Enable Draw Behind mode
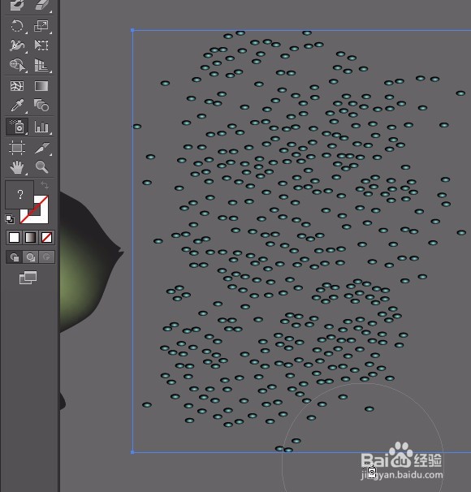Screen dimensions: 471x492 tap(30, 257)
